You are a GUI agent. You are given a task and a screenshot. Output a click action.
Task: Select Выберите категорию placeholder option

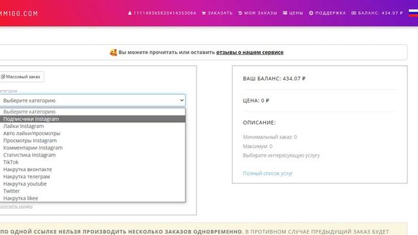93,112
